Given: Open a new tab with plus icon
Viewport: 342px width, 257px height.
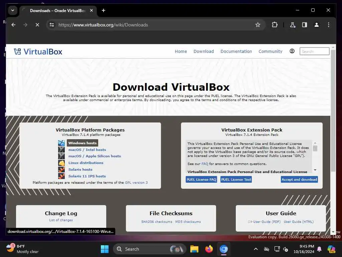Looking at the screenshot, I should 104,10.
